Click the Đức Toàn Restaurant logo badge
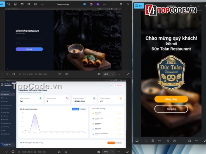 click(x=171, y=73)
